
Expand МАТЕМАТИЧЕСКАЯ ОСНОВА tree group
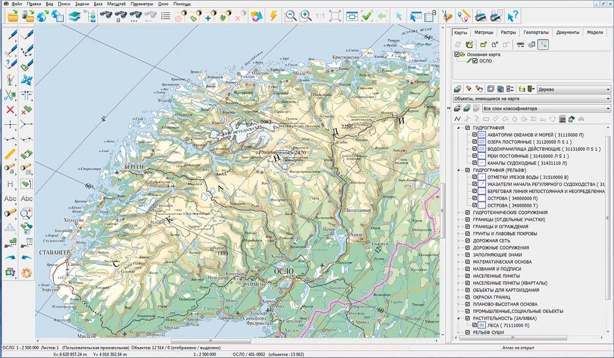(458, 262)
